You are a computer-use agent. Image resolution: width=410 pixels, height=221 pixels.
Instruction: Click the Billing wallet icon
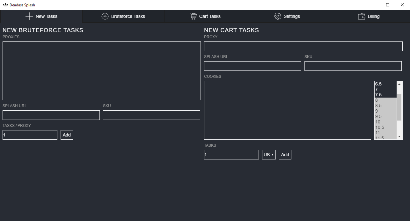pos(362,16)
